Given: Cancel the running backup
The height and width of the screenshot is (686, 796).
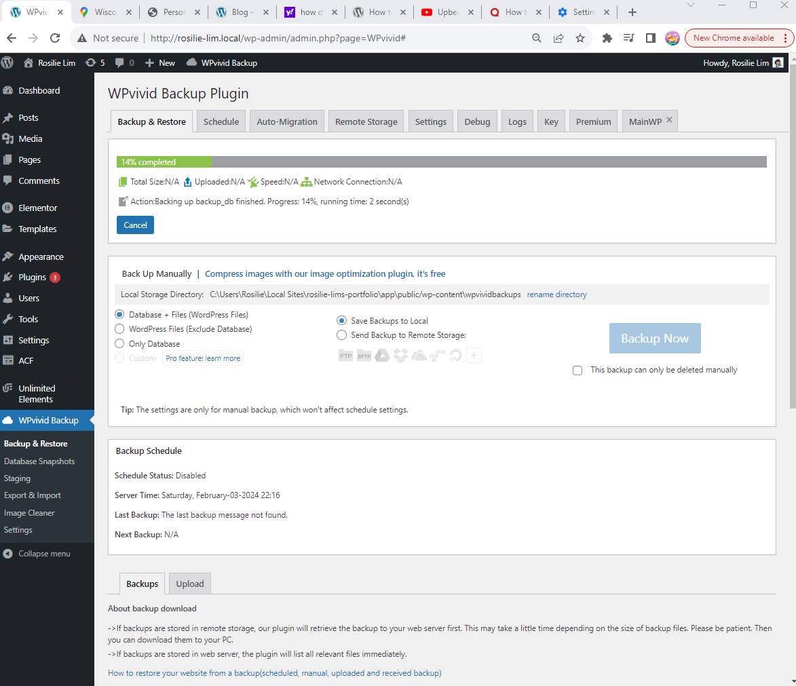Looking at the screenshot, I should 135,225.
